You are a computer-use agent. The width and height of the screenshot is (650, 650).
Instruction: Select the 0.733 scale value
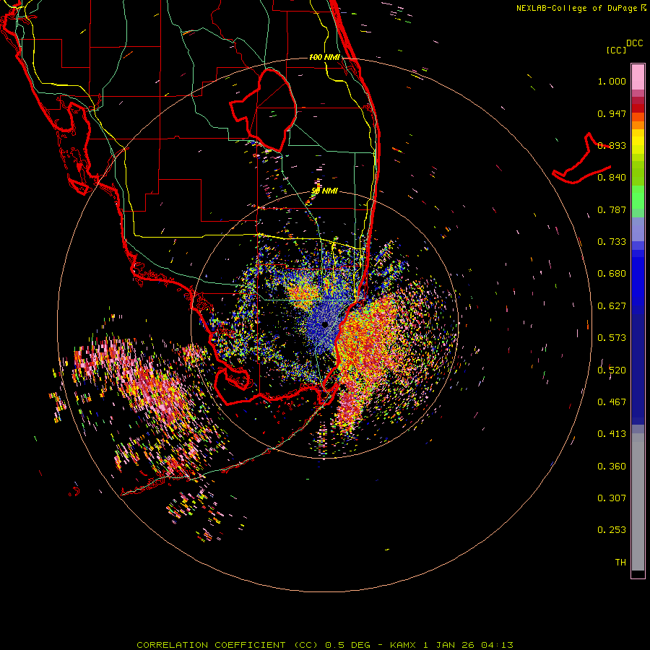(x=612, y=242)
